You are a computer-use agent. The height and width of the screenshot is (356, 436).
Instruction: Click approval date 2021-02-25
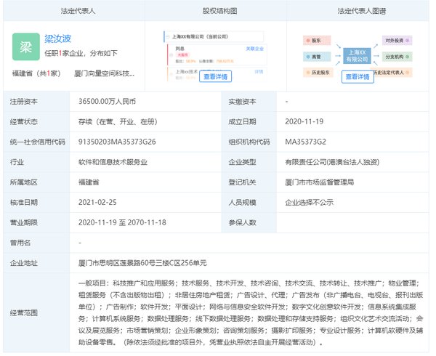click(97, 202)
